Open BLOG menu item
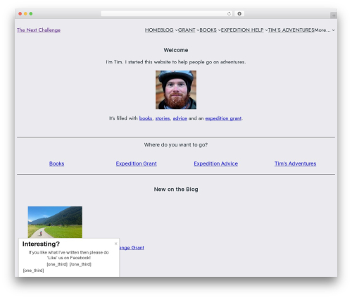 click(167, 30)
